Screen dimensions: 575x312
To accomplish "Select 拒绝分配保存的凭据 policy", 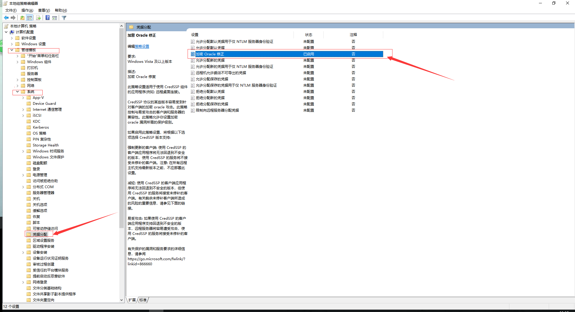I will coord(212,104).
